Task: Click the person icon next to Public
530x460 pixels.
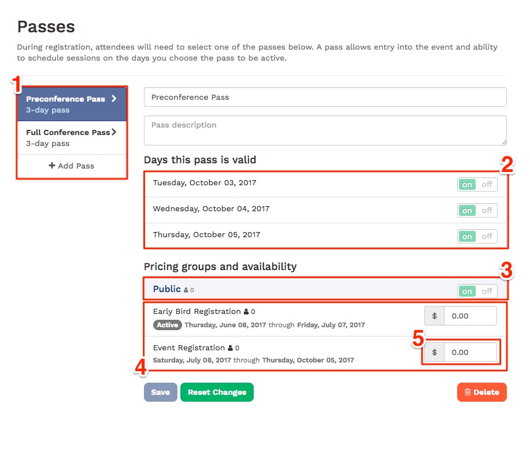Action: pyautogui.click(x=187, y=289)
